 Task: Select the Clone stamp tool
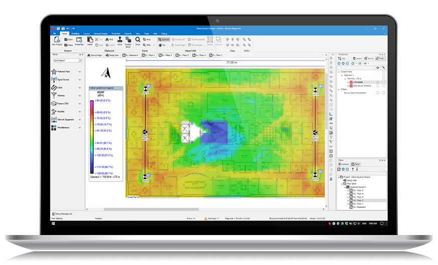(120, 39)
